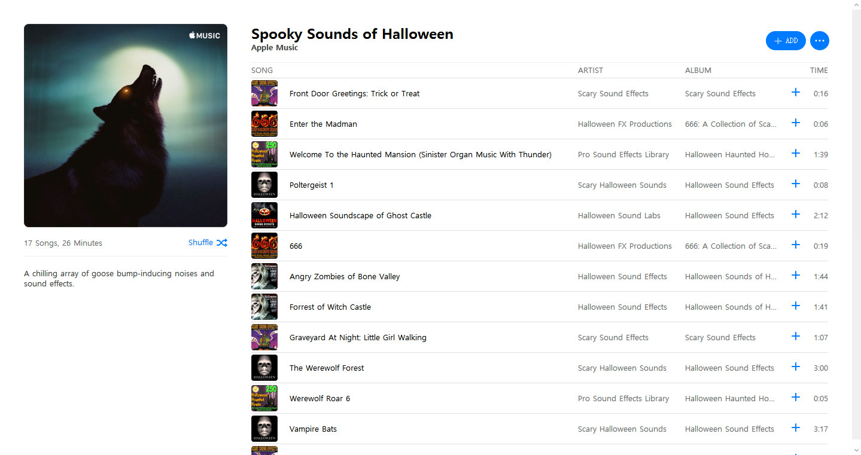The image size is (861, 455).
Task: Add The Werewolf Forest using plus icon
Action: (x=796, y=367)
